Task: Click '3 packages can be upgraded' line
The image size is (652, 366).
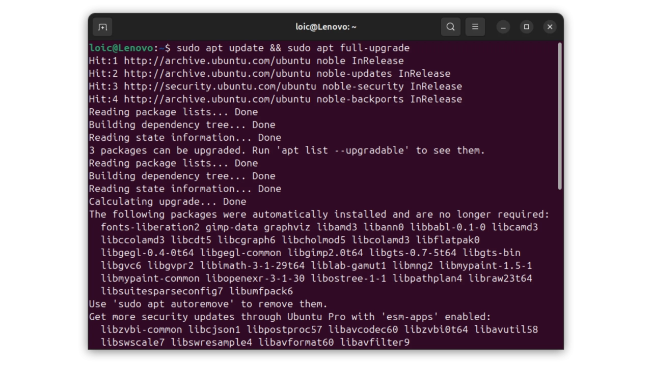Action: click(x=287, y=150)
